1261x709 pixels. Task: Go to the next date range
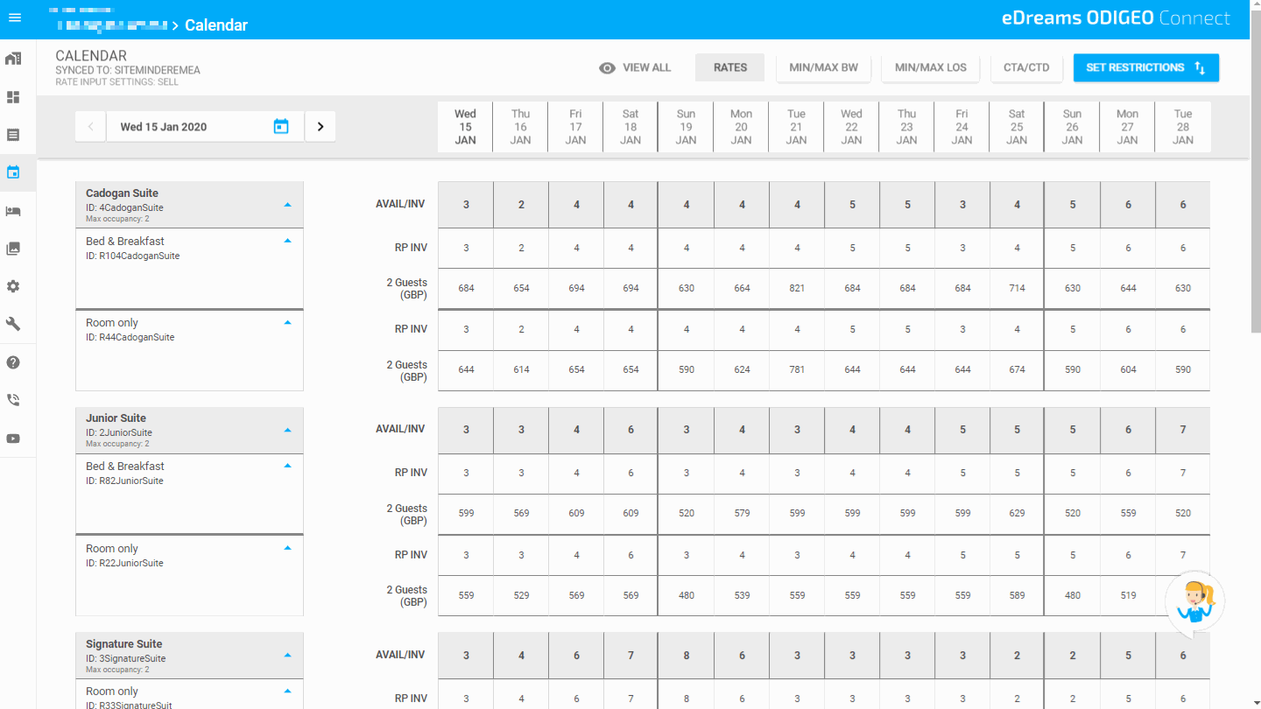click(321, 127)
